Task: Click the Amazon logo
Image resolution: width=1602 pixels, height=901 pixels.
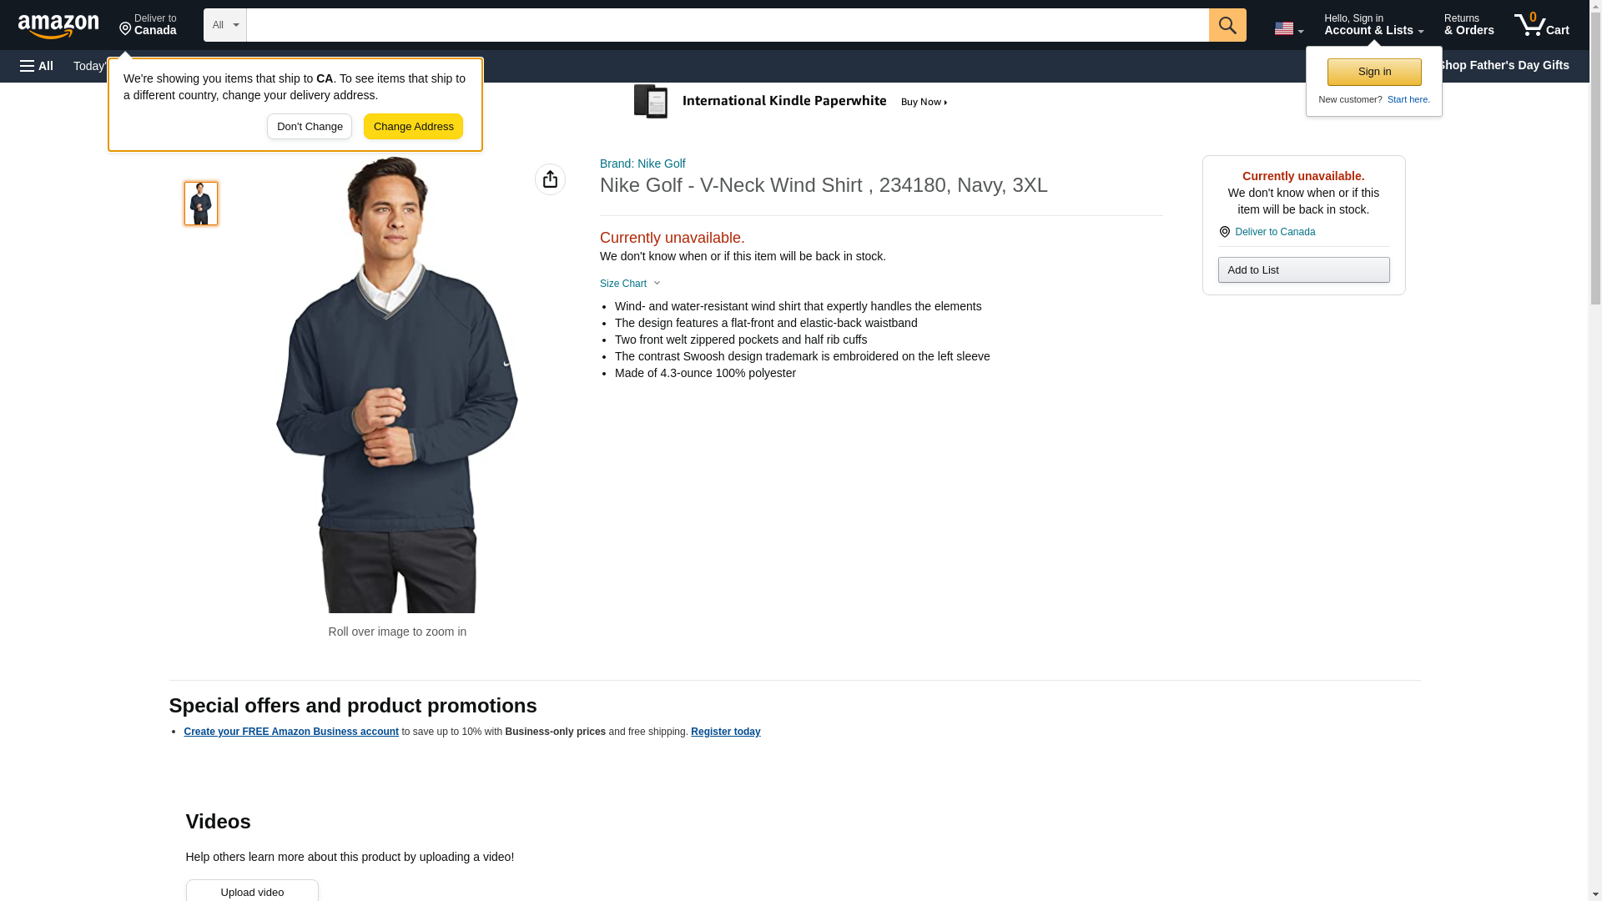Action: [58, 26]
